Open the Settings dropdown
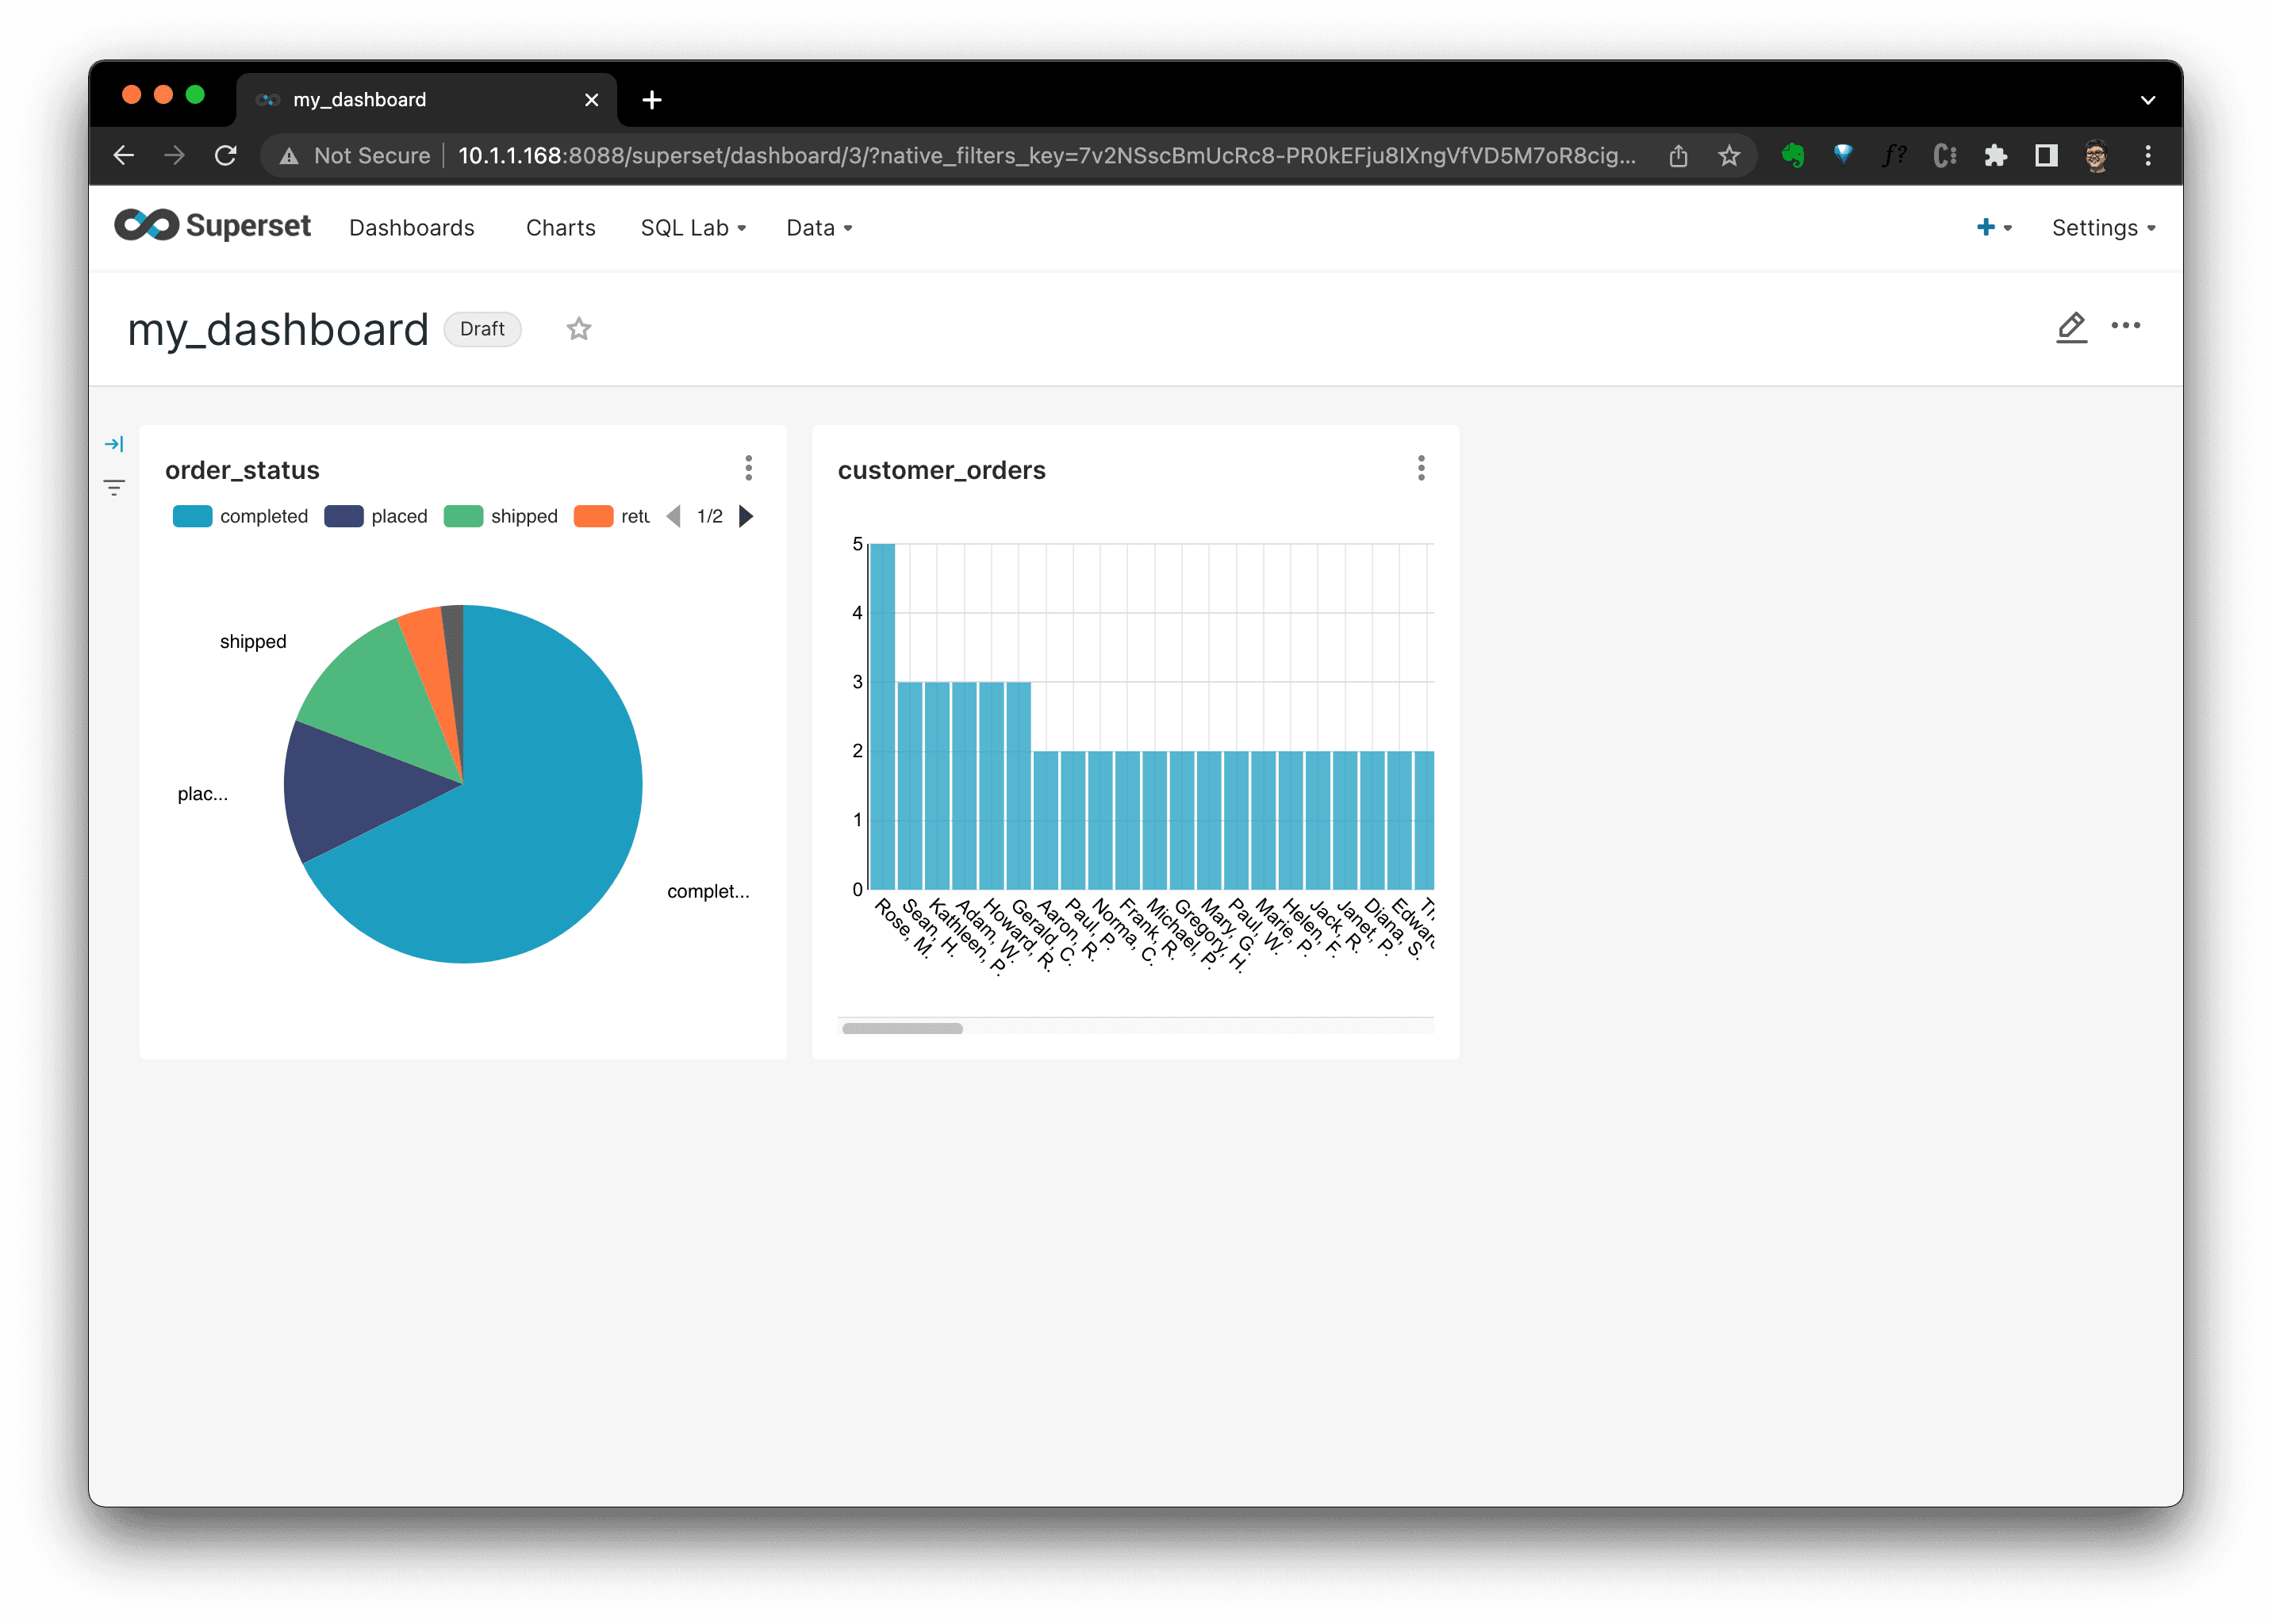 [x=2102, y=228]
